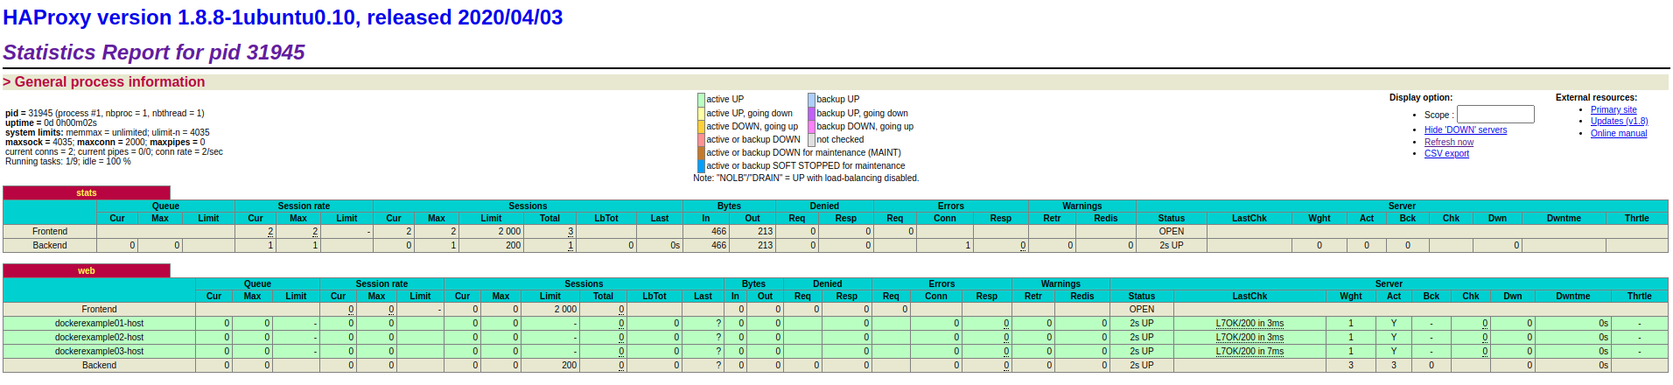Click the 'active DOWN, going up' legend swatch

[701, 126]
